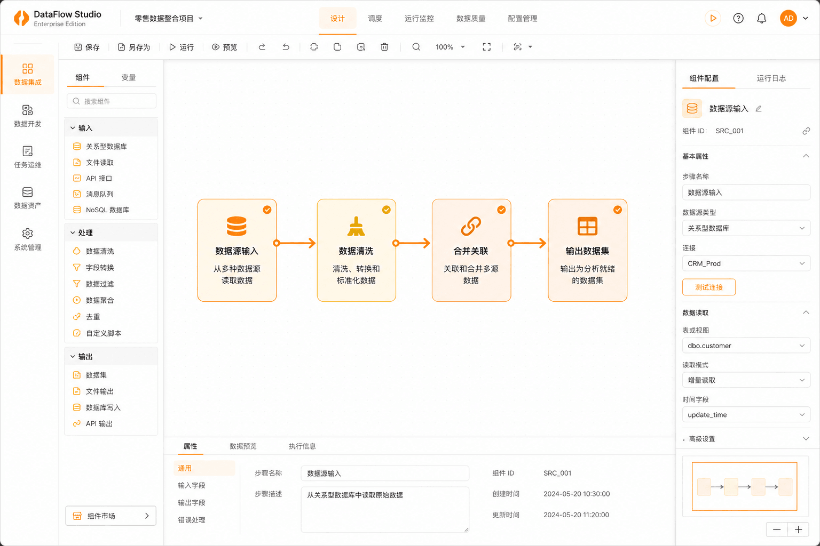Open the 增量读取 mode dropdown
The width and height of the screenshot is (820, 546).
click(746, 380)
